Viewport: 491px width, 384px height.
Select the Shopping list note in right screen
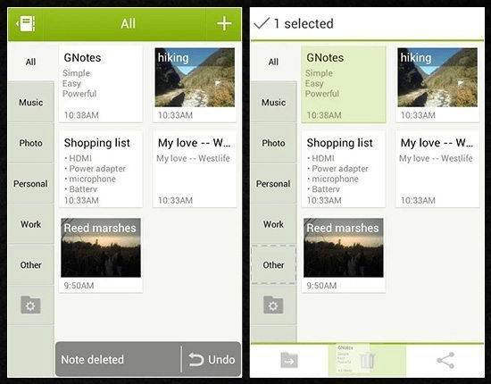pyautogui.click(x=344, y=170)
